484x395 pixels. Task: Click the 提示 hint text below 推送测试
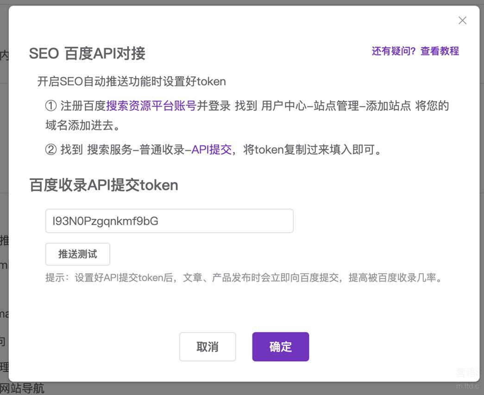[x=245, y=278]
